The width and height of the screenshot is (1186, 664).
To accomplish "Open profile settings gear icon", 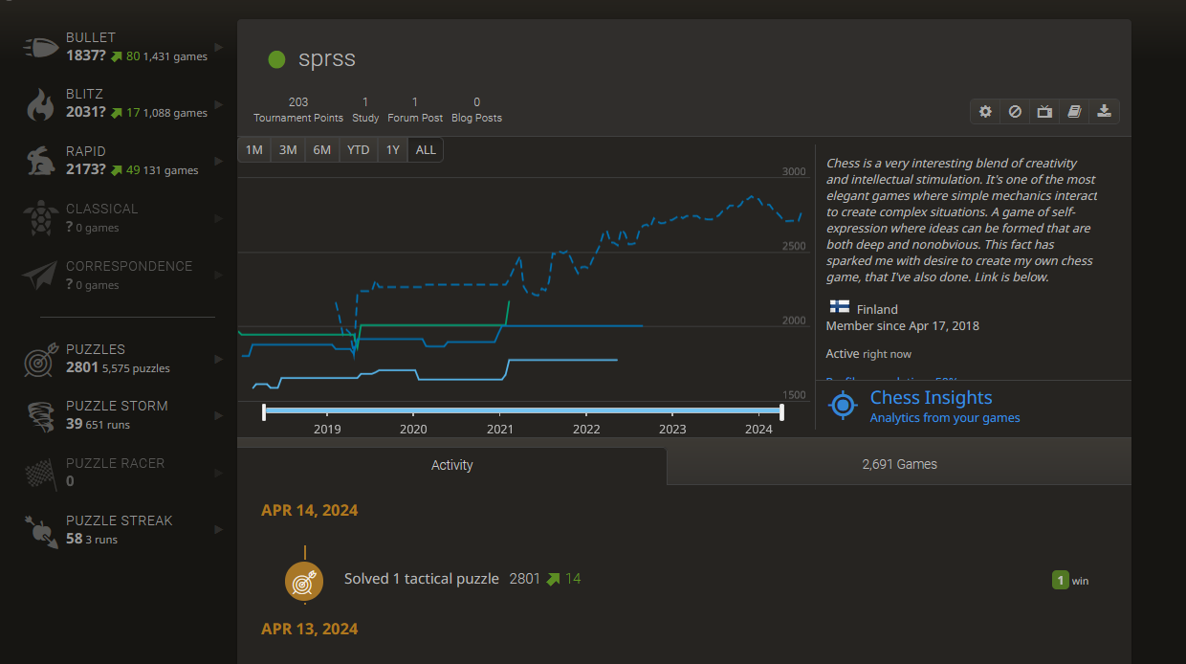I will point(985,112).
